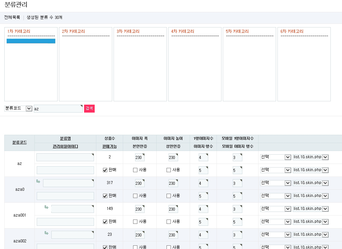The width and height of the screenshot is (342, 249).
Task: Select the highlighted blue item in 1차 카테고리
Action: (x=31, y=41)
